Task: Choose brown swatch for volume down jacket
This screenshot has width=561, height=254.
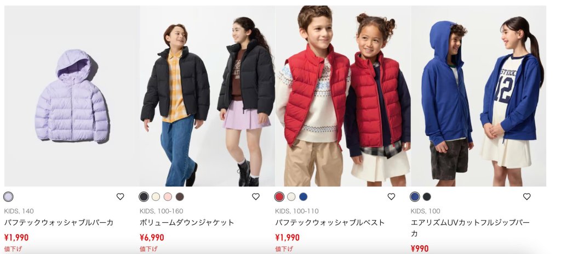Action: pos(180,197)
